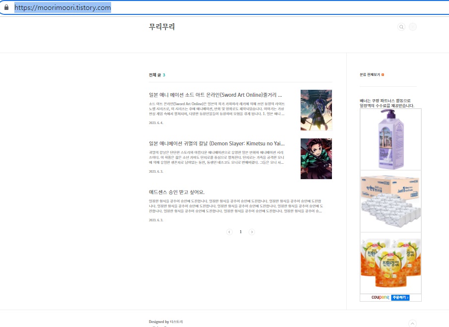The image size is (449, 327).
Task: Go to next page with right arrow
Action: (252, 232)
